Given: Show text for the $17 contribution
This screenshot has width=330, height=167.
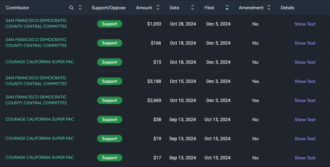Looking at the screenshot, I should pos(305,158).
